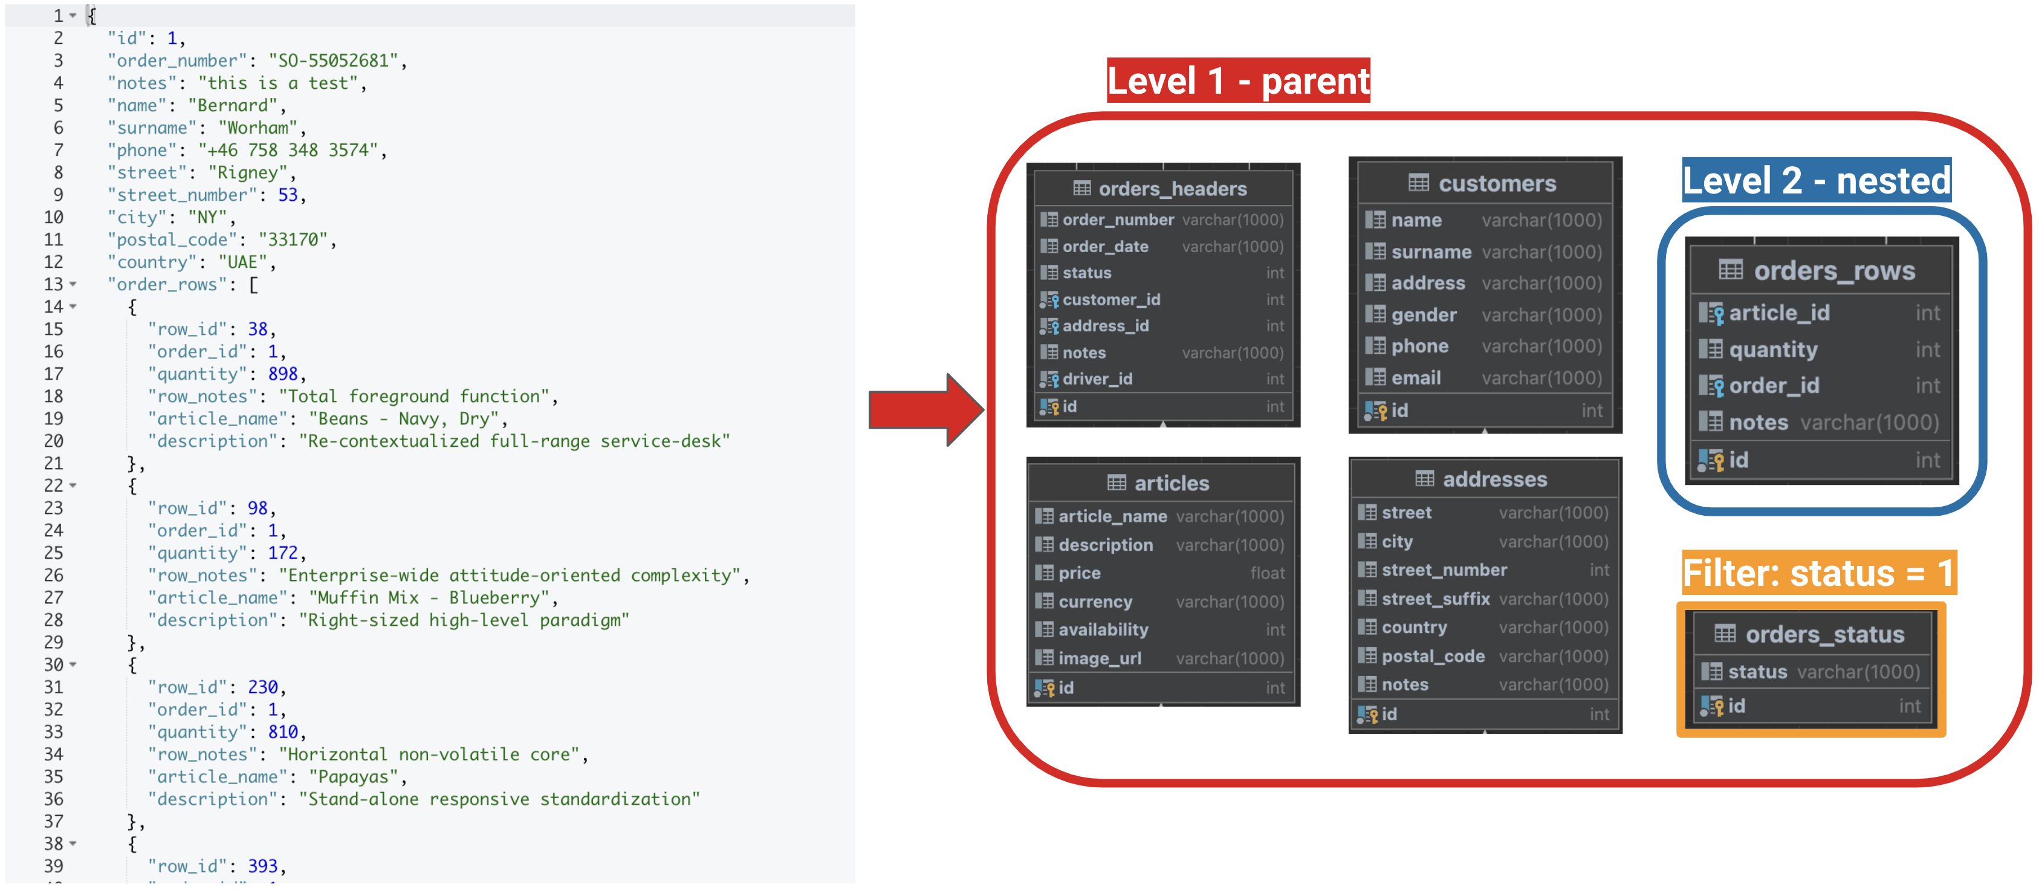Click the address_id foreign key icon

(x=1049, y=326)
